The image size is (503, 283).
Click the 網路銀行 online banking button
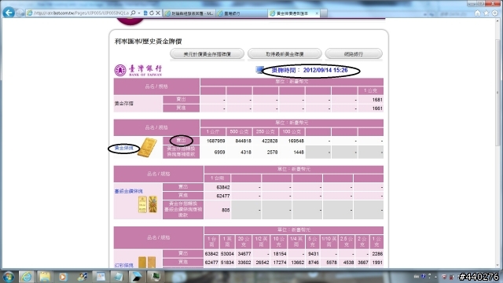tap(354, 54)
